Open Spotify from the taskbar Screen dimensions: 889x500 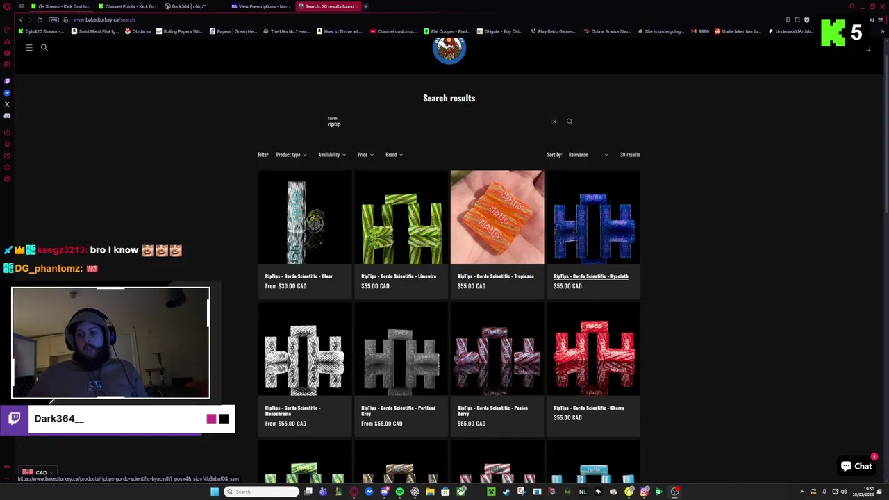(399, 492)
